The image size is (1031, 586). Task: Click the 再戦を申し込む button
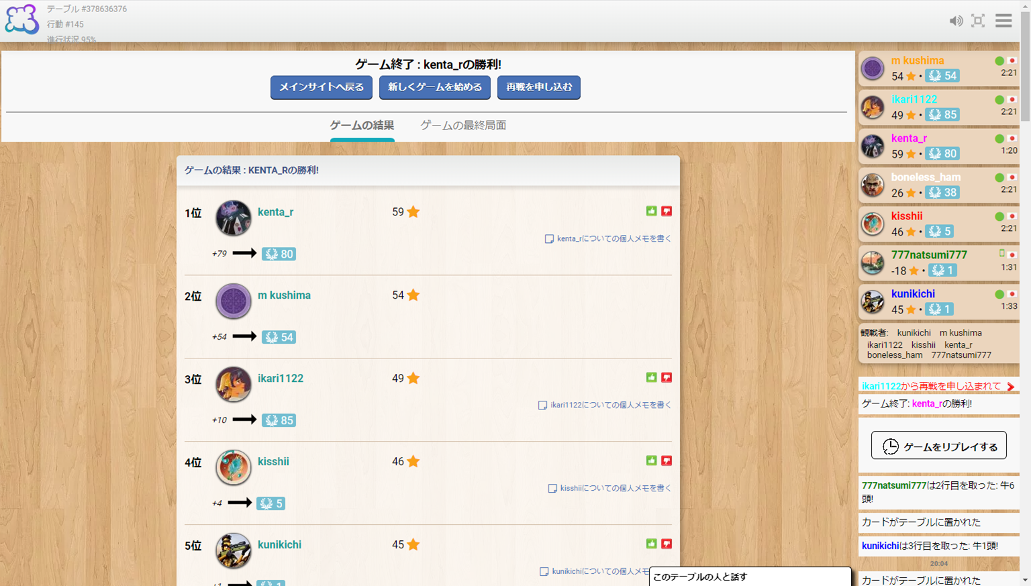pos(539,87)
